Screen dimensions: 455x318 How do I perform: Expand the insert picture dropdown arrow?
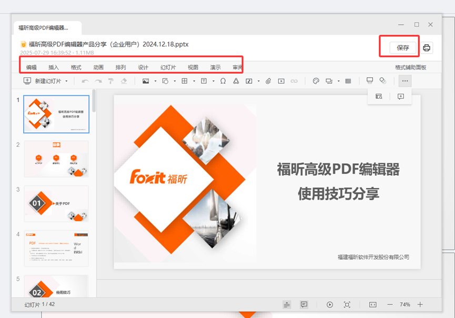[x=155, y=81]
